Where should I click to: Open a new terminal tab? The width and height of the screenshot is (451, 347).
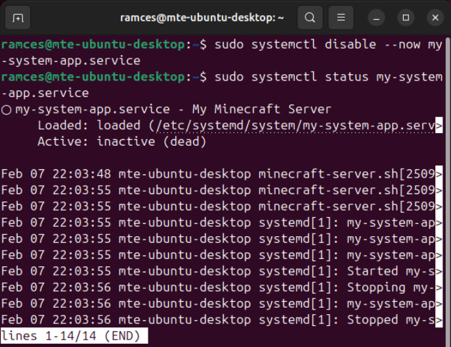click(18, 18)
